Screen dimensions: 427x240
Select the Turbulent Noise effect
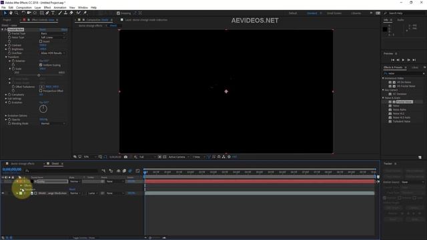point(402,121)
